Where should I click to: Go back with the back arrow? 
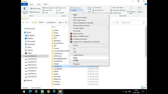[23, 23]
